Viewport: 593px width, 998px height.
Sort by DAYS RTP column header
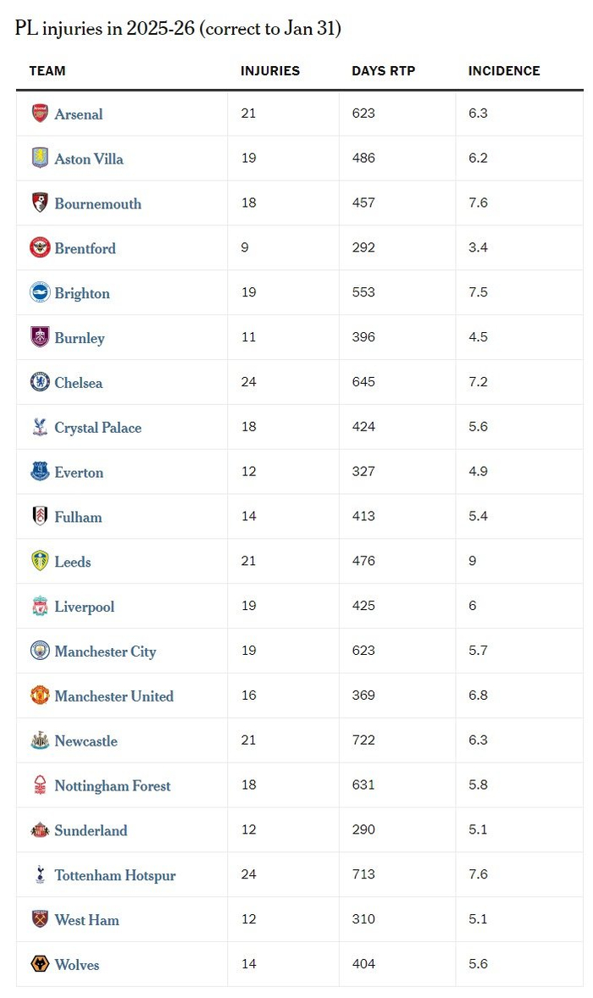pos(384,71)
